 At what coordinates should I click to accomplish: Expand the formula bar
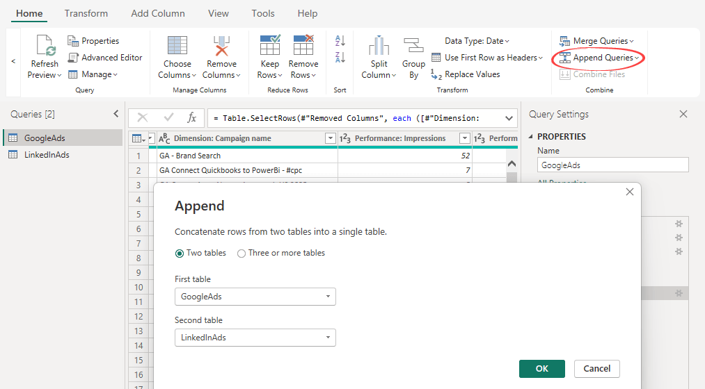pos(509,119)
